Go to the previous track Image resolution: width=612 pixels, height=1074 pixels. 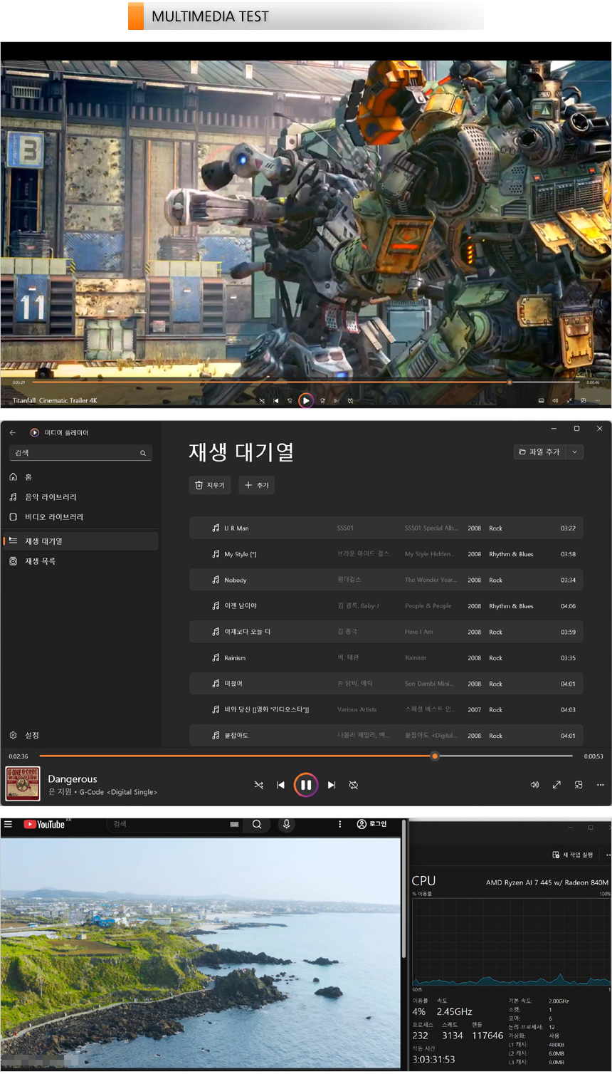(280, 785)
